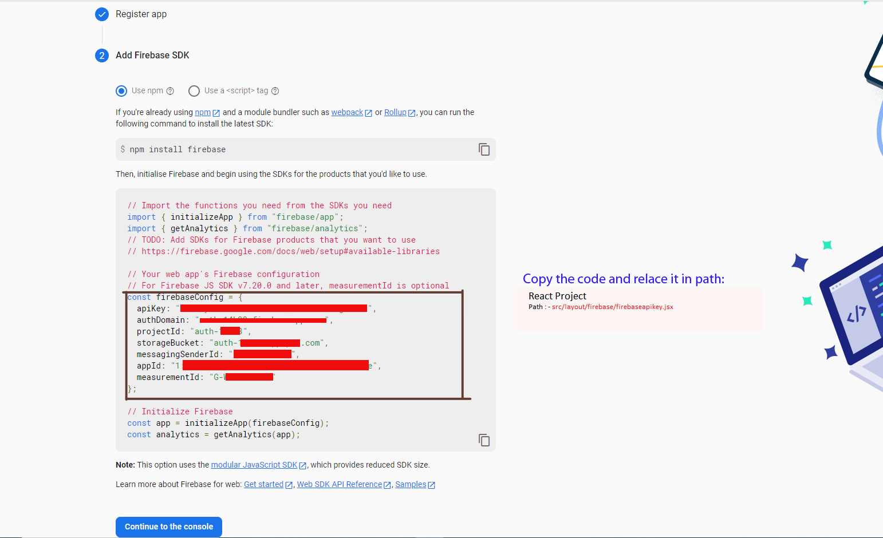
Task: Open the modular JavaScript SDK link
Action: (254, 465)
